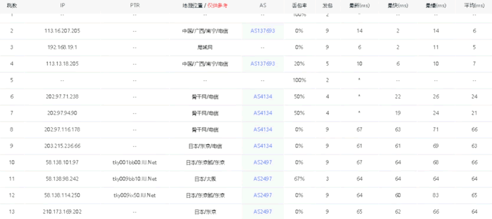Click PTR tky009ix50.IIJ.Net

[x=134, y=195]
